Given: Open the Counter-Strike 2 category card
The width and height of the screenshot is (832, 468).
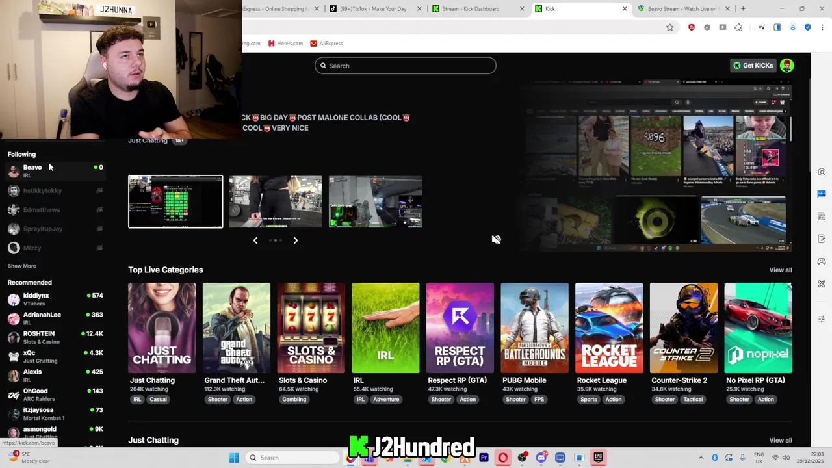Looking at the screenshot, I should pos(684,328).
